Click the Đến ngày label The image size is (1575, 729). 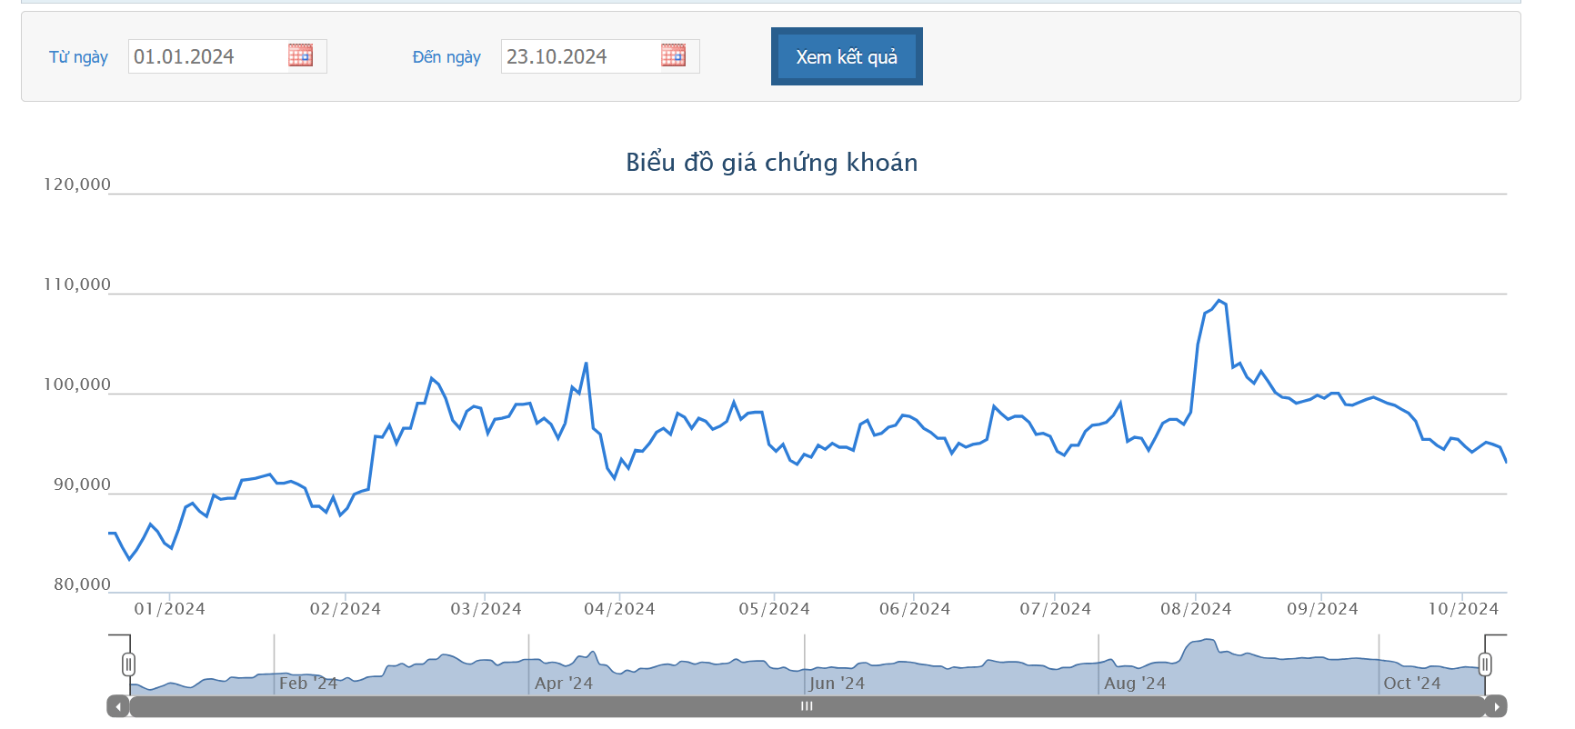(446, 57)
